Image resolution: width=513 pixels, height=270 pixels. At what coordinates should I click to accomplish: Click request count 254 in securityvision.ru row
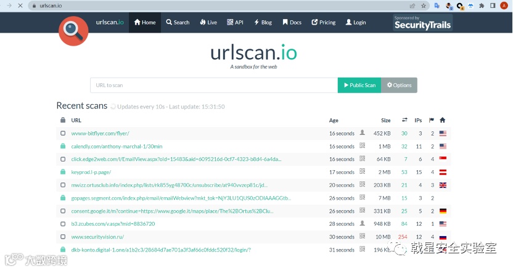(403, 237)
